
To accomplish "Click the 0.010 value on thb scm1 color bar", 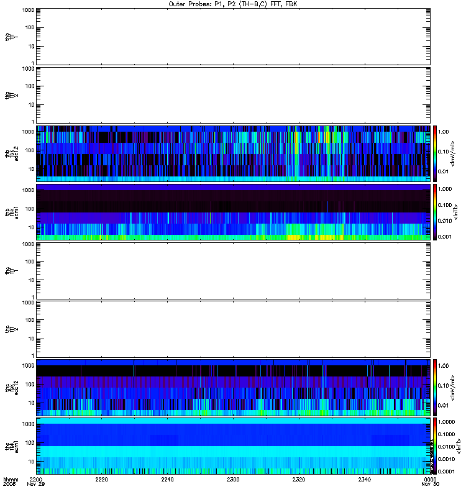I will pyautogui.click(x=444, y=221).
